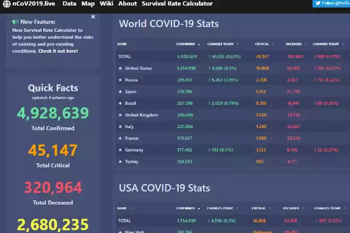Viewport: 350px width, 233px height.
Task: Click the star icon next to Turkey
Action: [x=120, y=162]
